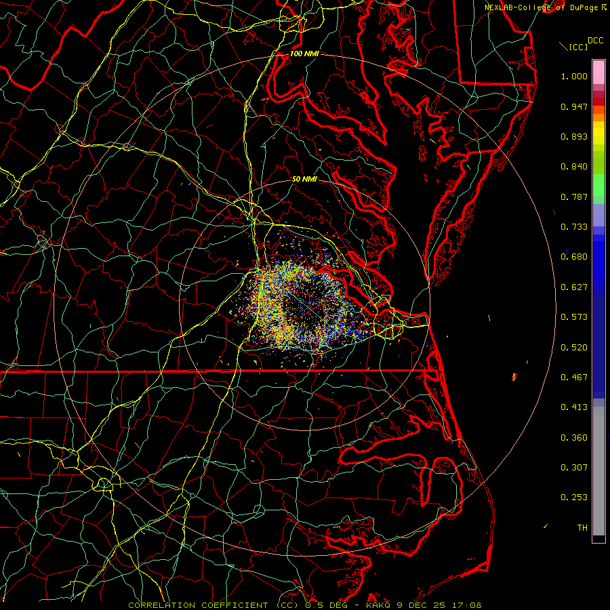The height and width of the screenshot is (610, 610).
Task: Select the 0.467 legend value
Action: [574, 378]
